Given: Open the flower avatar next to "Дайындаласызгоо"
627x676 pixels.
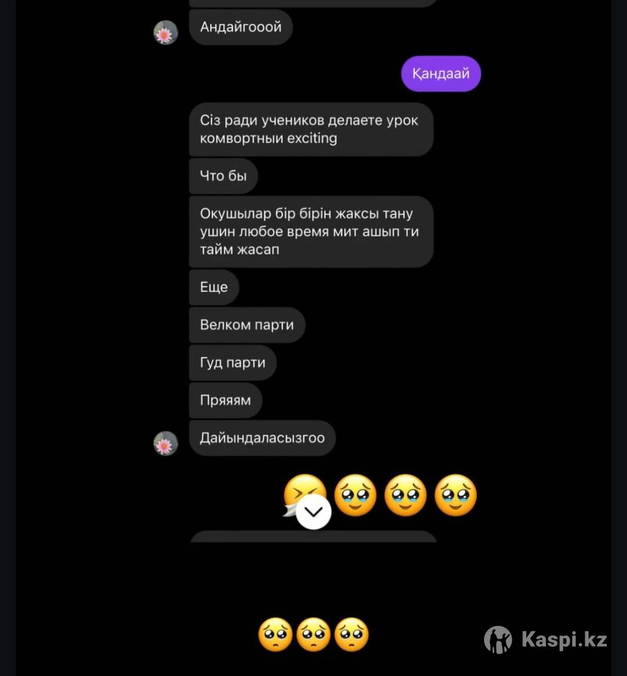Looking at the screenshot, I should tap(165, 443).
